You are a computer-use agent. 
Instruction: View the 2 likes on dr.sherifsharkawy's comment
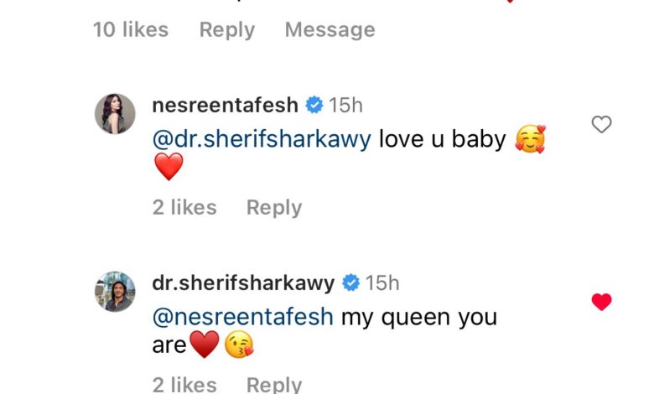(184, 384)
